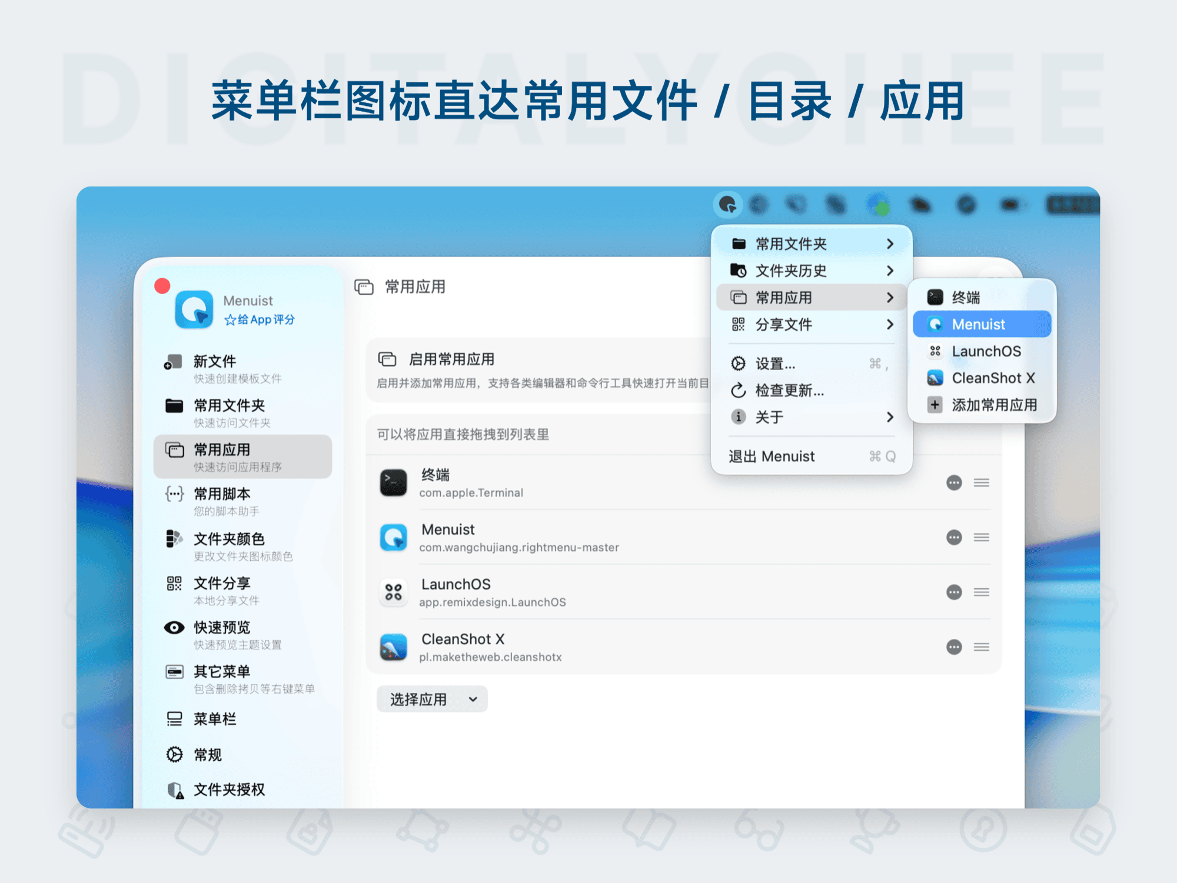Viewport: 1177px width, 883px height.
Task: Click the 快速预览 eye icon in the sidebar
Action: point(174,628)
